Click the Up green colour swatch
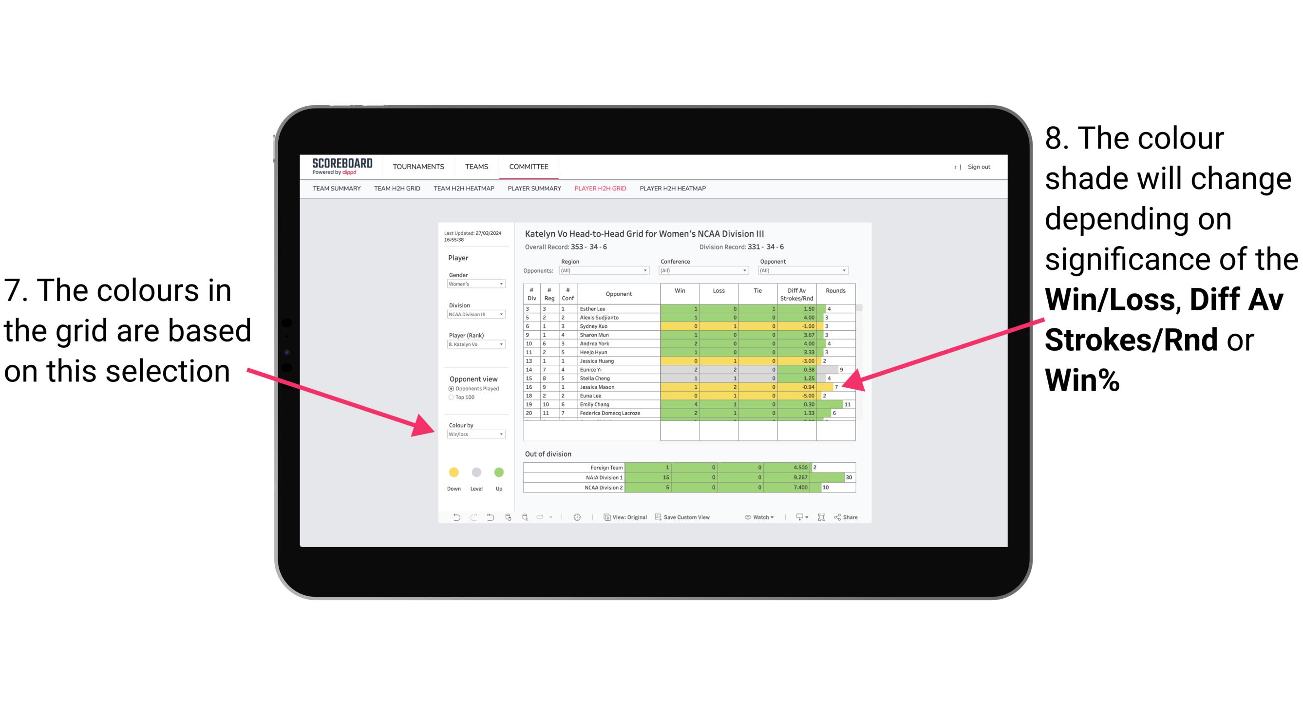This screenshot has height=701, width=1303. 499,472
